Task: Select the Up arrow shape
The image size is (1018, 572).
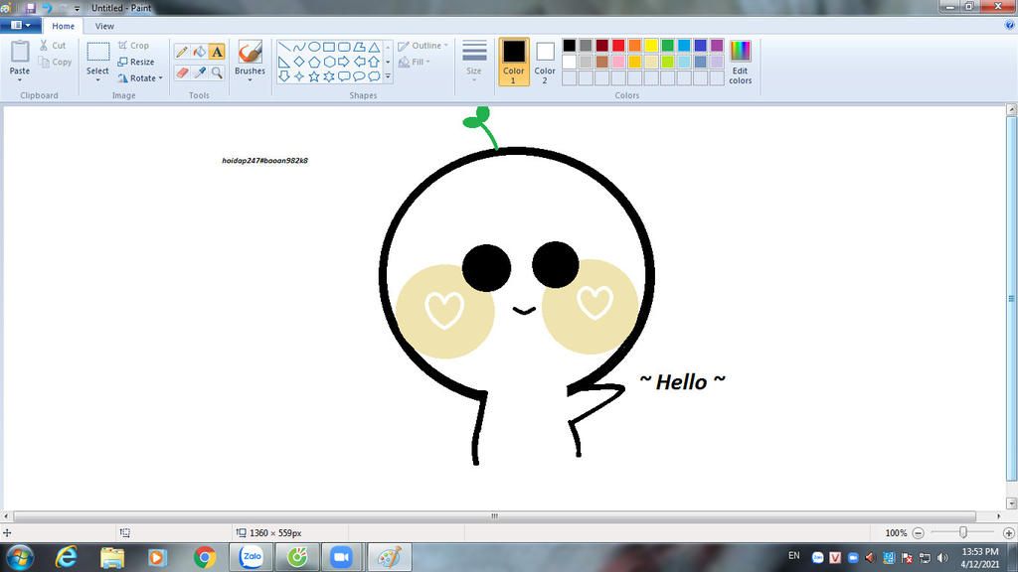Action: point(374,62)
